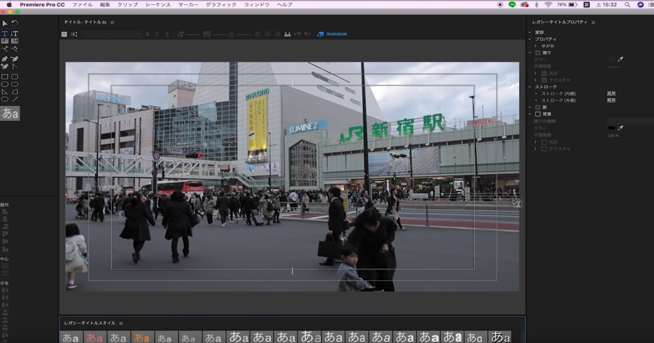The height and width of the screenshot is (343, 654).
Task: Open the クリップ menu
Action: pos(127,5)
